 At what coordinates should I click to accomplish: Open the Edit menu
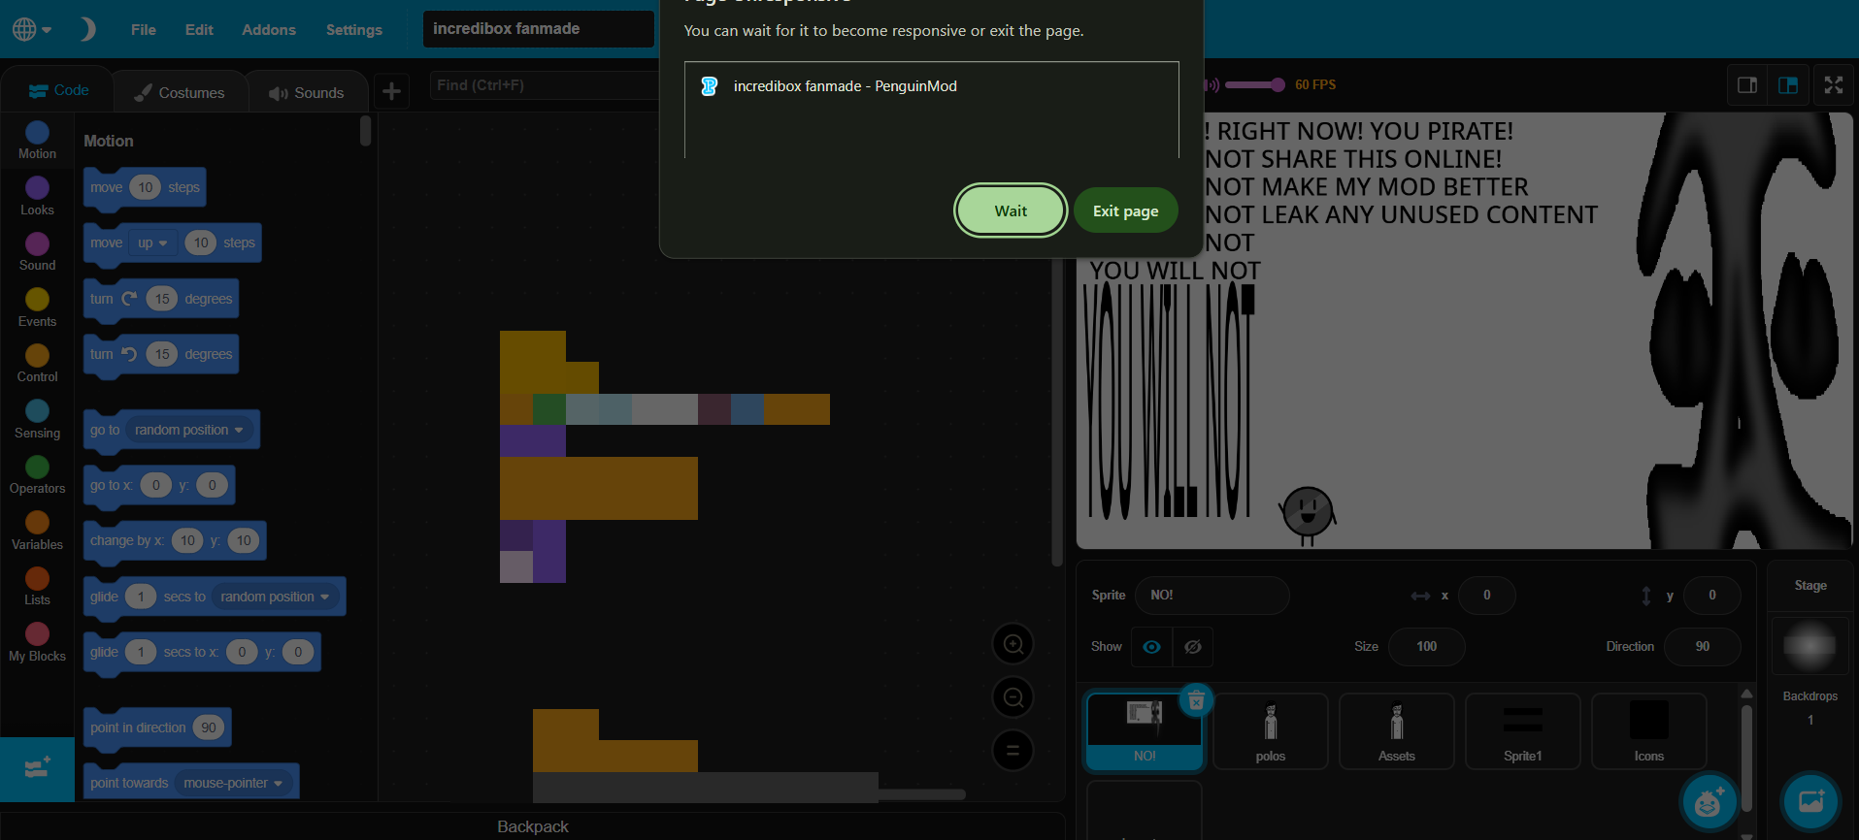[199, 30]
